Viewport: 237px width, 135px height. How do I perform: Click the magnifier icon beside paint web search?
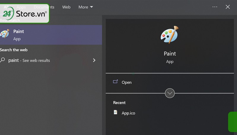[2, 60]
